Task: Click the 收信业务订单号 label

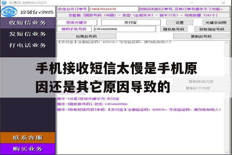Action: 72,9
